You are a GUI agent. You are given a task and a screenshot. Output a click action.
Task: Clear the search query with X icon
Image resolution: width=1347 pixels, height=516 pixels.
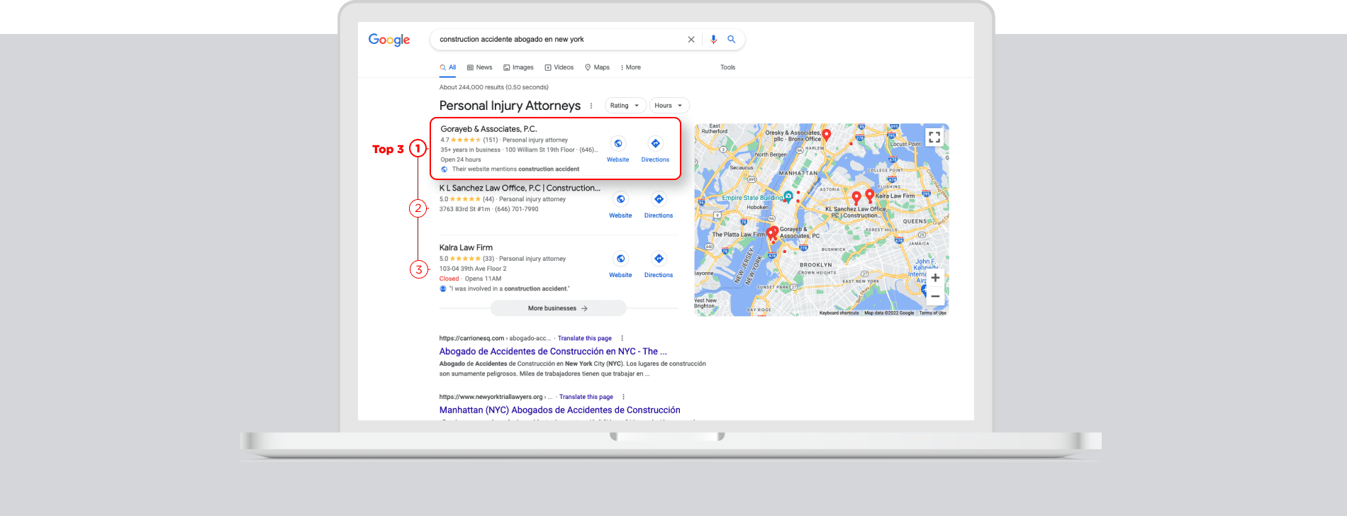(691, 40)
